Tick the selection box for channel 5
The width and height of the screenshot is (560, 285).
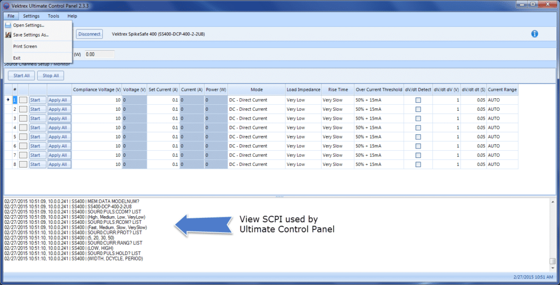(x=23, y=136)
